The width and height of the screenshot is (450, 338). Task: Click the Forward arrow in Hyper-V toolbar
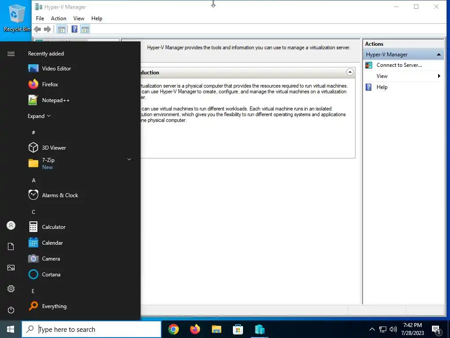tap(47, 29)
